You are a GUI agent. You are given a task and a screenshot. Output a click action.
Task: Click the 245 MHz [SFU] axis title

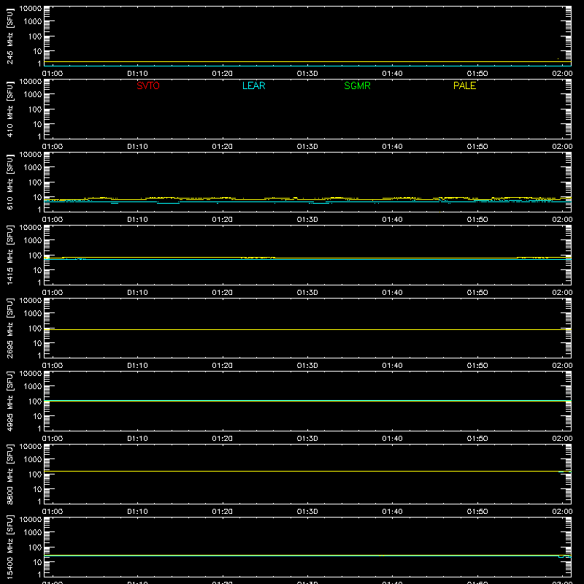pyautogui.click(x=9, y=36)
